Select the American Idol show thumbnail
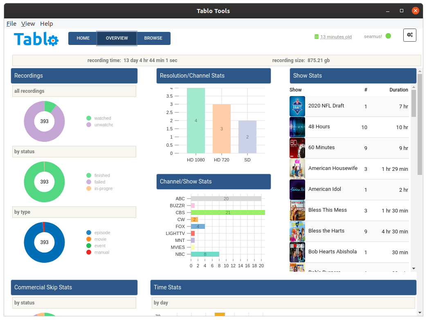The image size is (427, 320). (x=297, y=190)
